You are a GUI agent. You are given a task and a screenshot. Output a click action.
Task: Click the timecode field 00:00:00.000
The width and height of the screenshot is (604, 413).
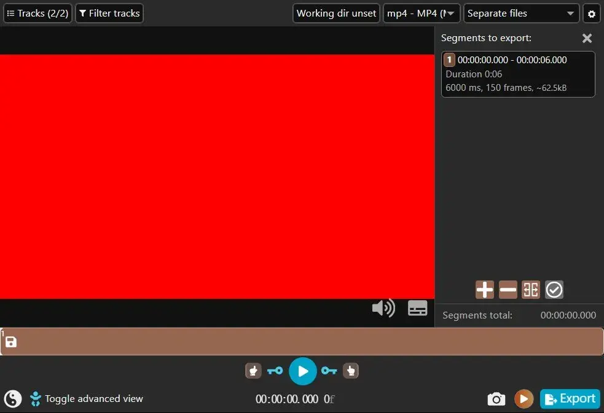(x=287, y=399)
